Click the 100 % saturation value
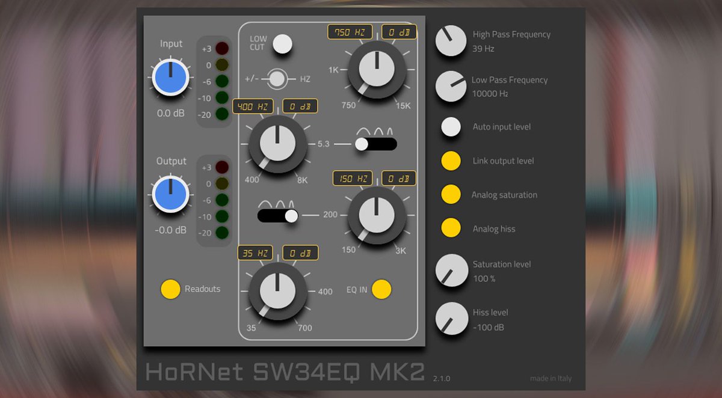Screen dimensions: 722x398 (x=484, y=279)
